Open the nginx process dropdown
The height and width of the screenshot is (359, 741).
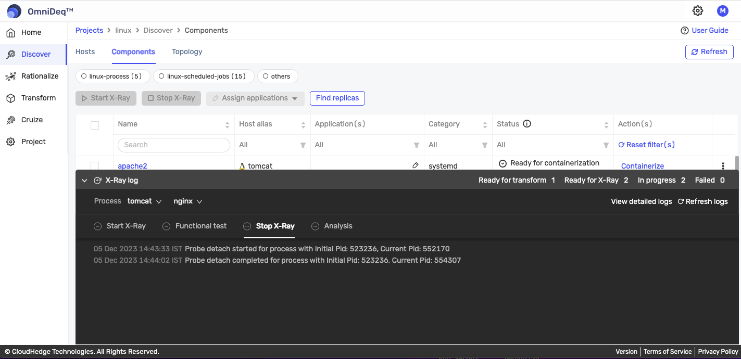(x=187, y=201)
